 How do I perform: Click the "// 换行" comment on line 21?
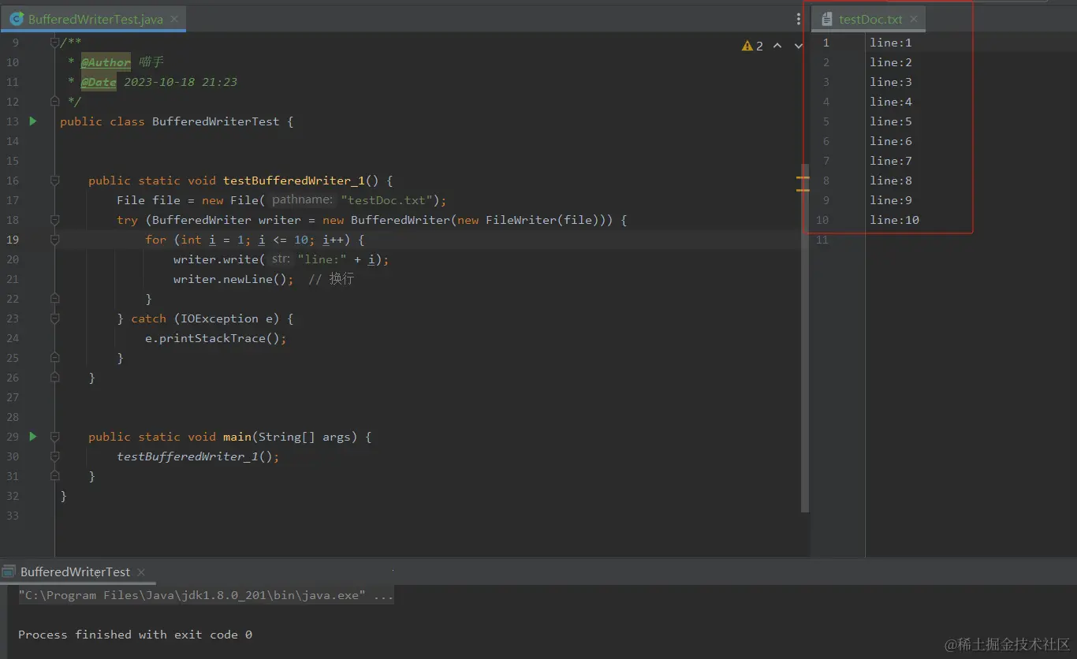point(331,279)
